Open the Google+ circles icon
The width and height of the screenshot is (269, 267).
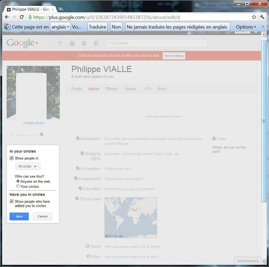[95, 43]
